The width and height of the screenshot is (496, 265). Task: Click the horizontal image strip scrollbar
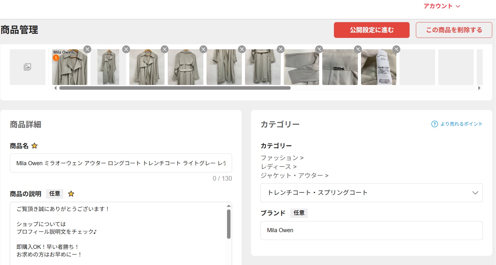click(x=175, y=88)
